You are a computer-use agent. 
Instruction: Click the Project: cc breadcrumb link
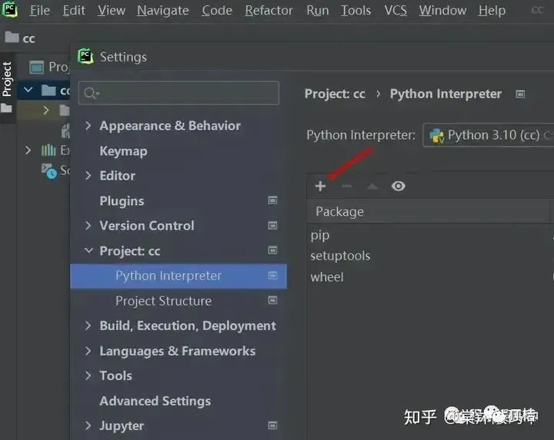[x=335, y=94]
